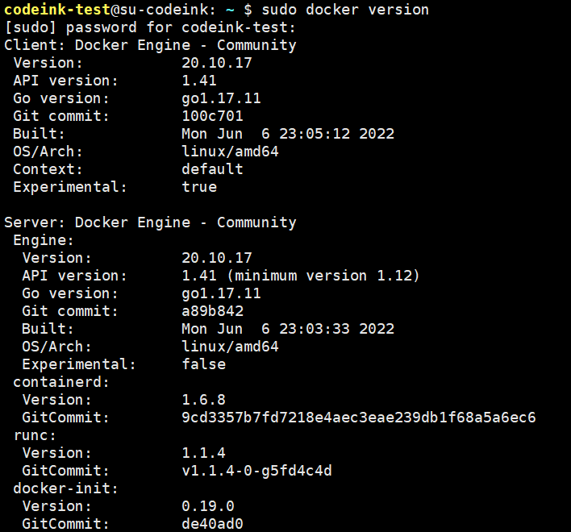Image resolution: width=571 pixels, height=532 pixels.
Task: Click the Context value 'default'
Action: click(x=212, y=169)
